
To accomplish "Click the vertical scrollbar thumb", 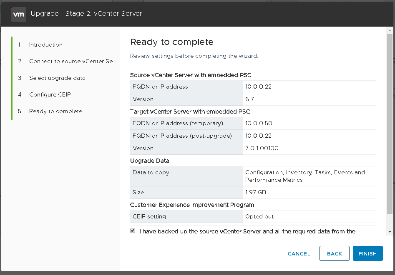I will tap(390, 125).
